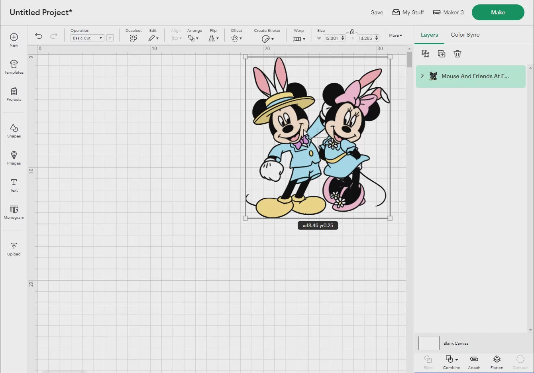Open the Images library
The height and width of the screenshot is (373, 534).
click(14, 158)
